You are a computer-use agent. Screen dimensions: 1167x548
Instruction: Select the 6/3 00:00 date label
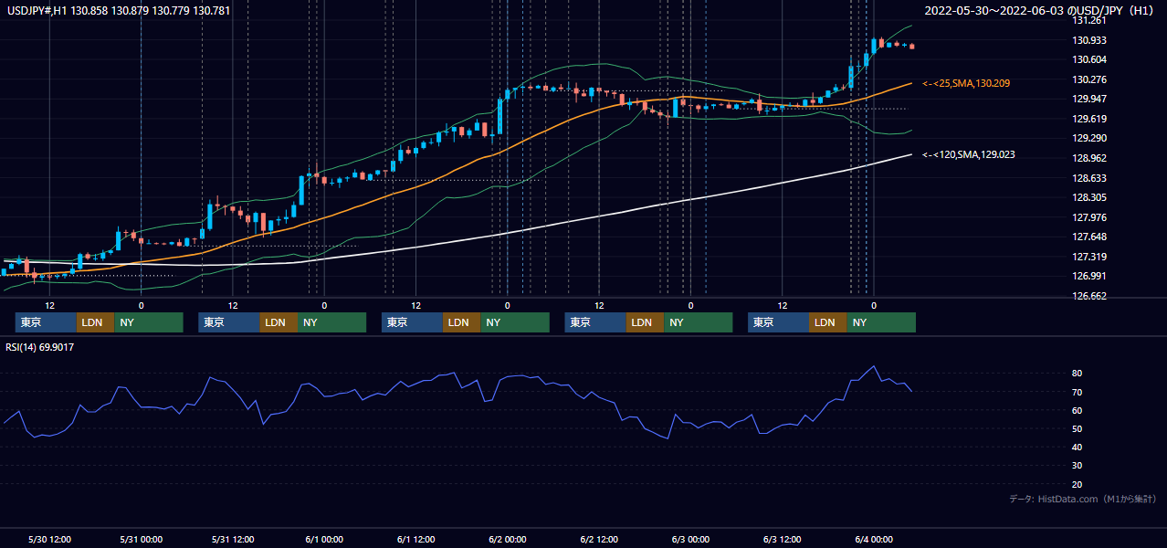point(690,539)
